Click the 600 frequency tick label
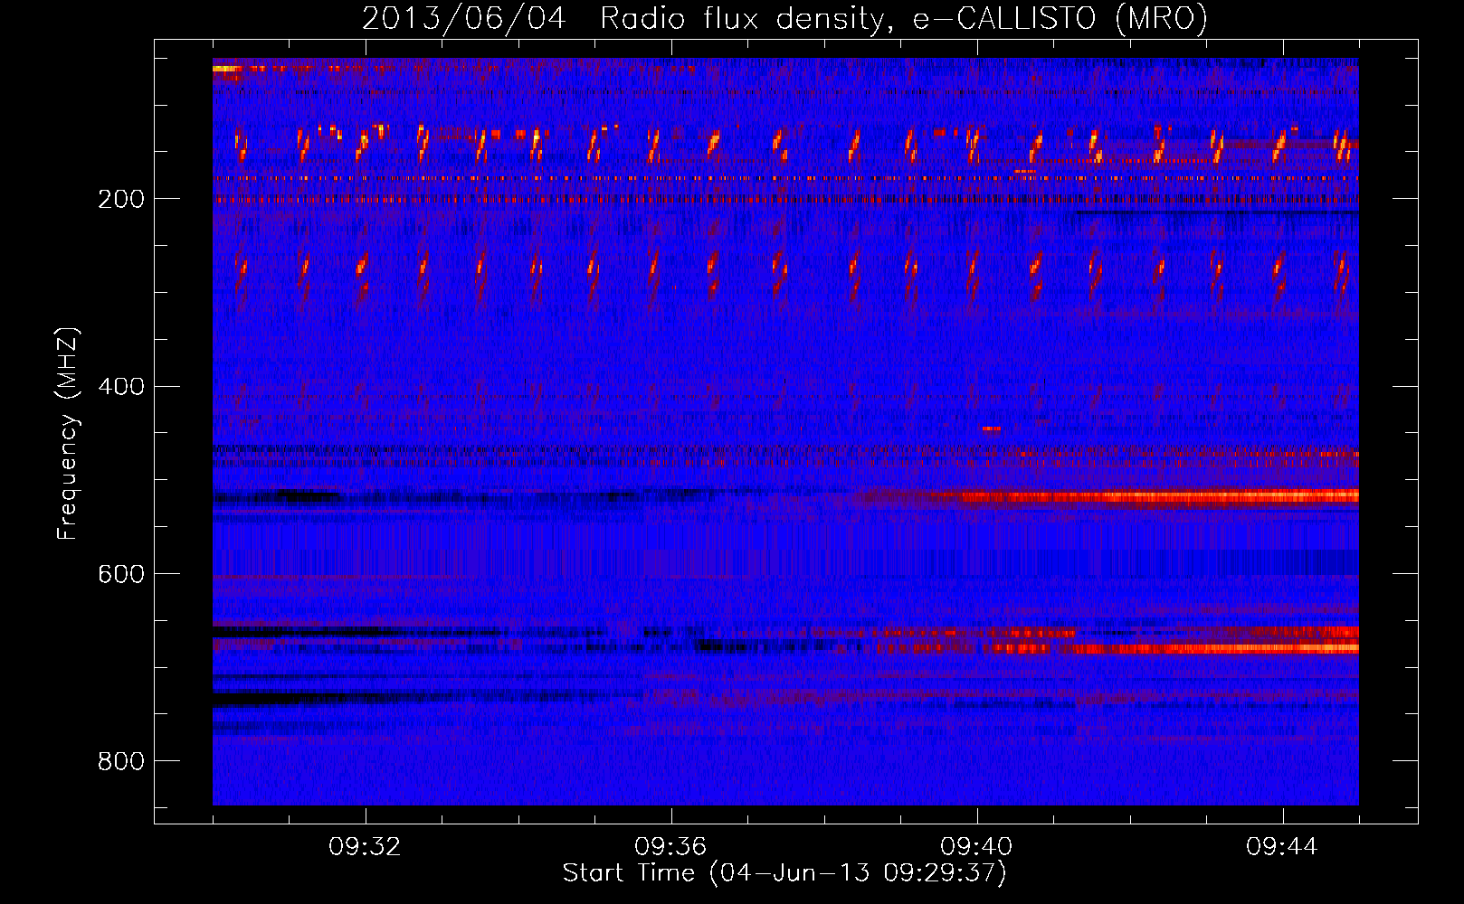Screen dimensions: 1464x904 pyautogui.click(x=121, y=574)
